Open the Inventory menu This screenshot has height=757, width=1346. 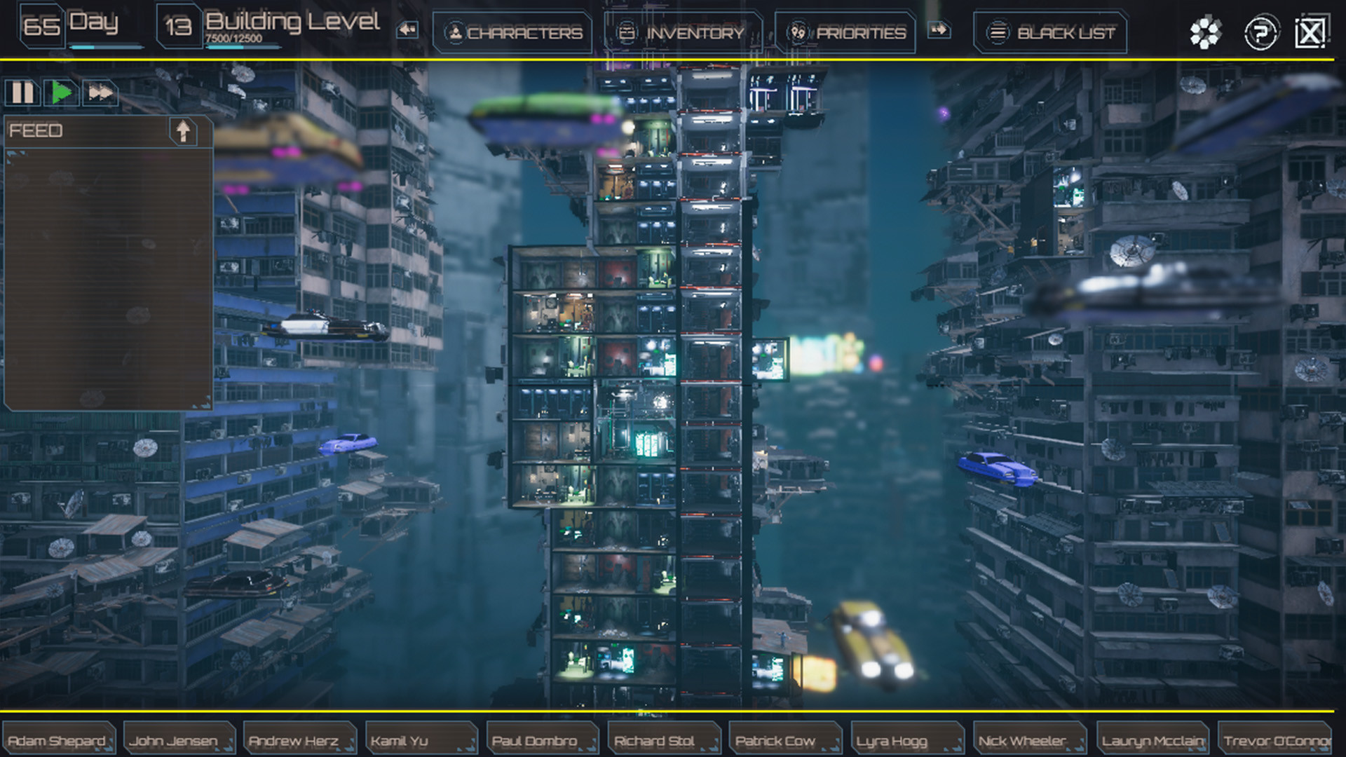[683, 33]
